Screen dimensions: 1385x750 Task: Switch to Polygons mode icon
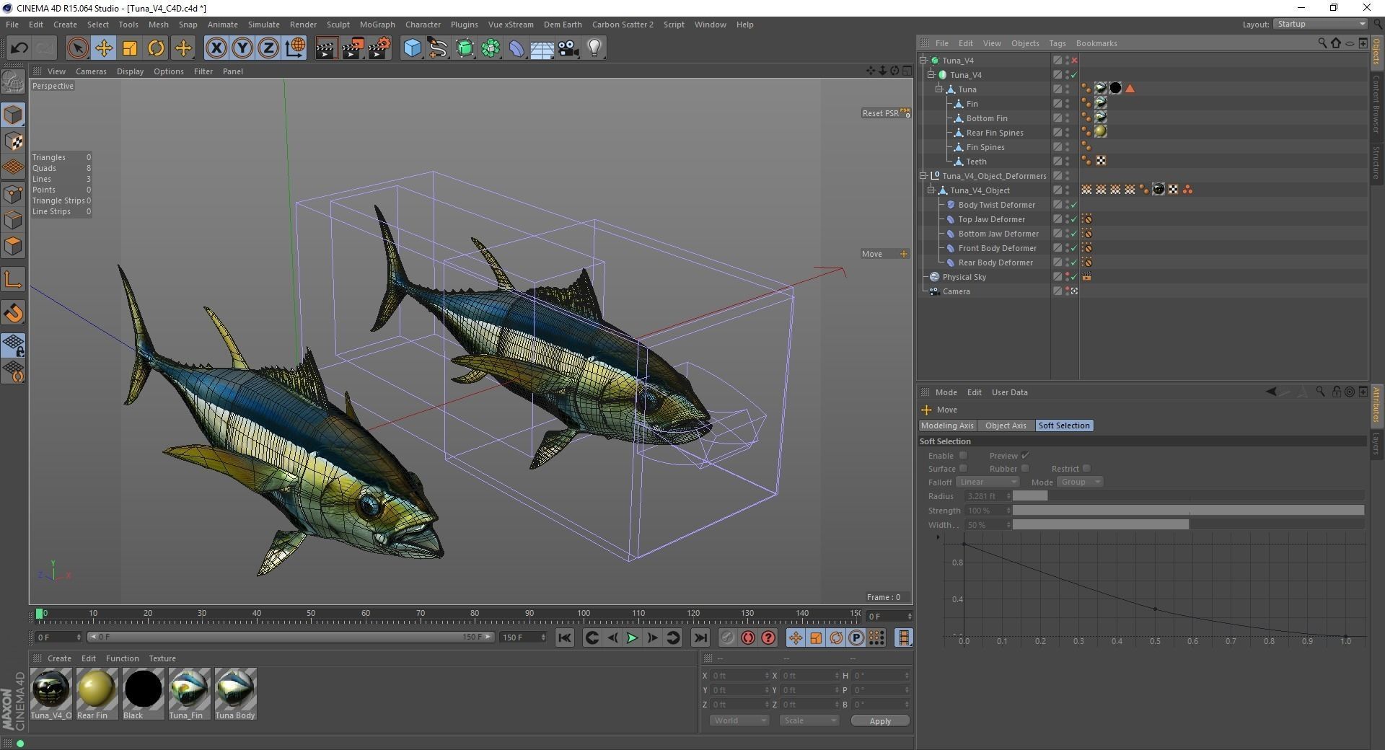(x=14, y=247)
